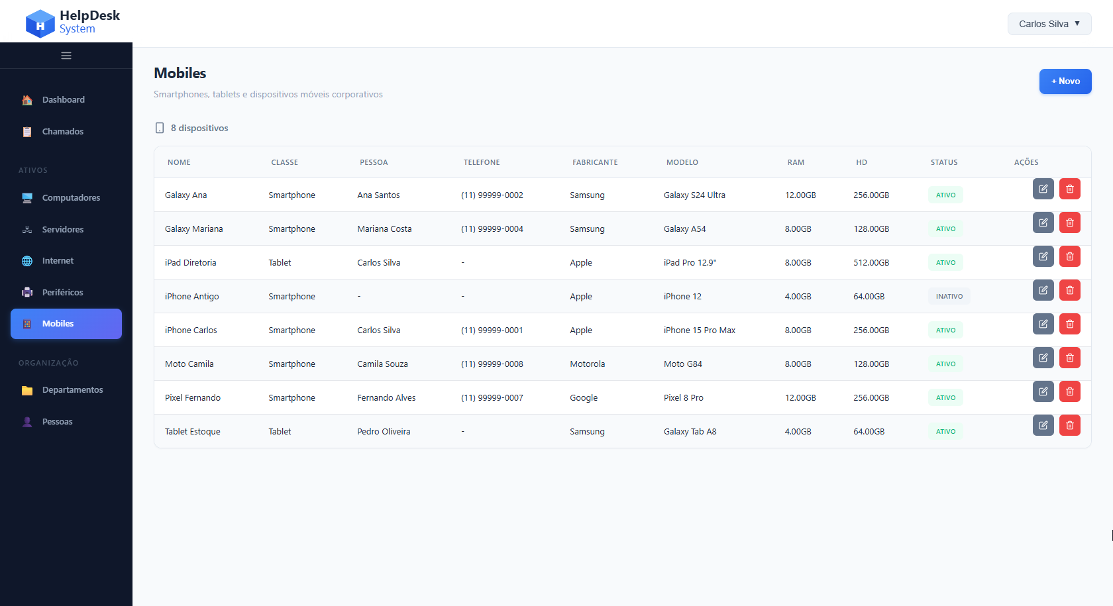
Task: Delete the Moto Camila device
Action: pyautogui.click(x=1069, y=358)
